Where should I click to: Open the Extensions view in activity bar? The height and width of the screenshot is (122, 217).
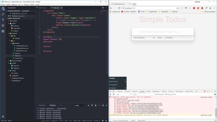[3, 31]
